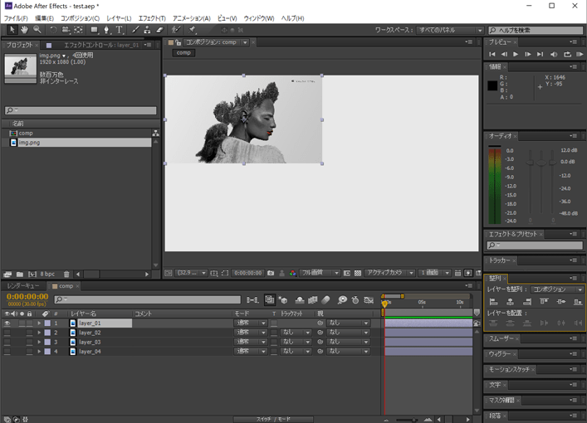Click the Play button in Preview panel
Image resolution: width=587 pixels, height=423 pixels.
[516, 54]
